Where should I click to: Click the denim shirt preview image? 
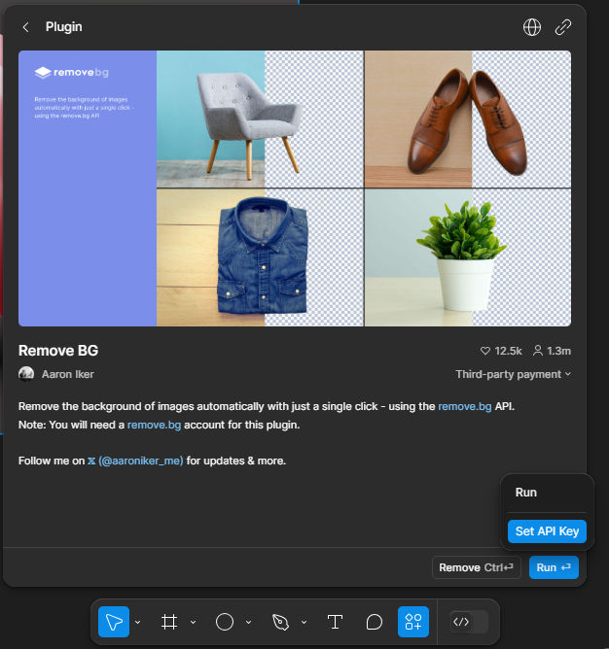[260, 257]
